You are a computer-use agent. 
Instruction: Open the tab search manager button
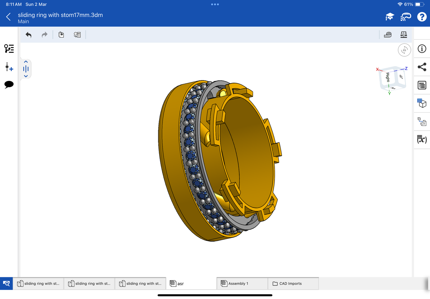point(6,284)
